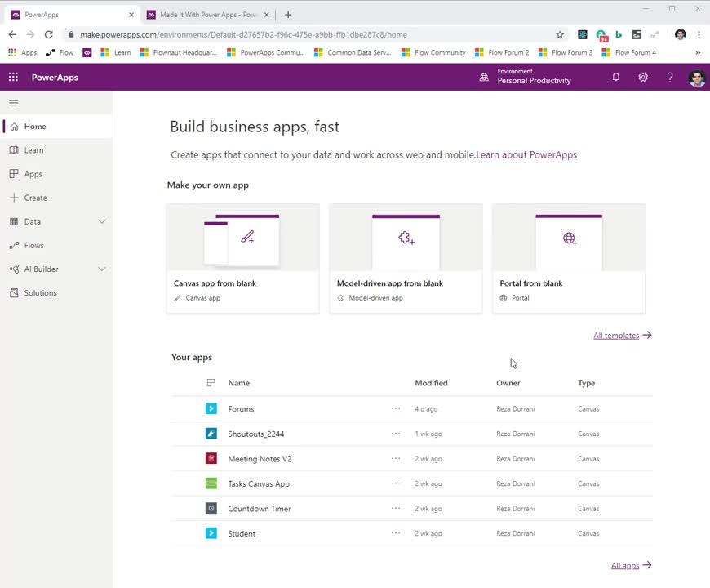The width and height of the screenshot is (710, 588).
Task: Open the PowerApps Commu... bookmark
Action: tap(266, 52)
